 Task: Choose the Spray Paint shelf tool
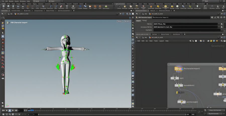[x=61, y=7]
